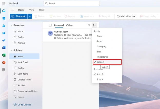Viewport: 160px width, 109px height.
Task: Open the People app in the sidebar
Action: [4, 26]
